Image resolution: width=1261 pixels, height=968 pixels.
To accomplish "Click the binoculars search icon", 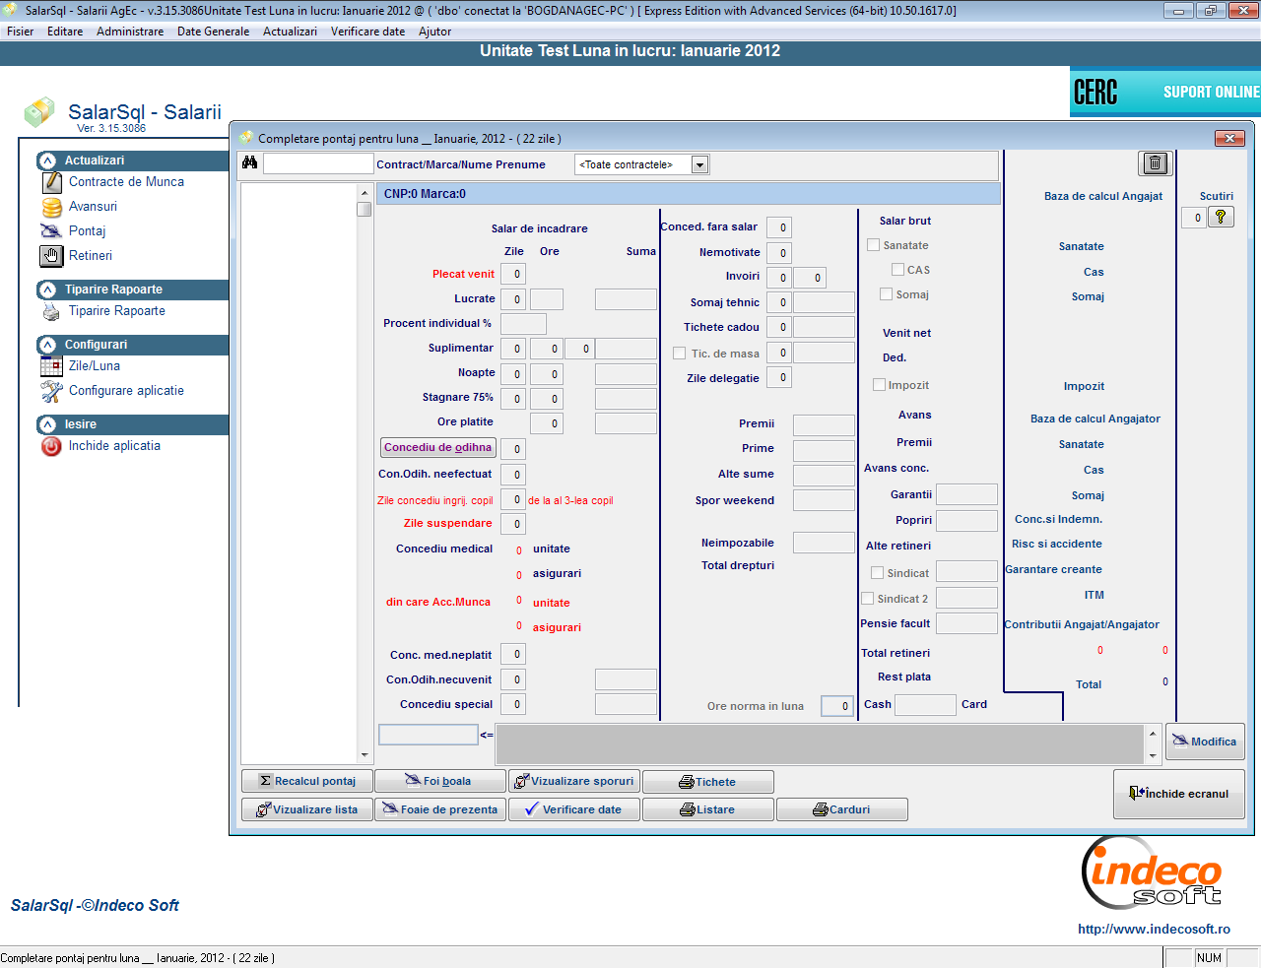I will pos(250,162).
